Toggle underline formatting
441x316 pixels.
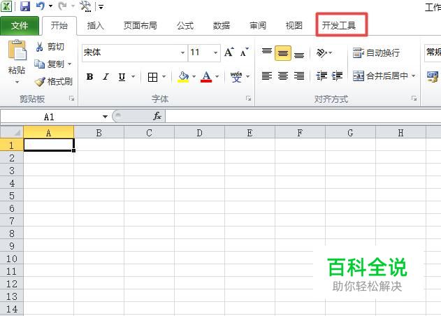[x=122, y=76]
